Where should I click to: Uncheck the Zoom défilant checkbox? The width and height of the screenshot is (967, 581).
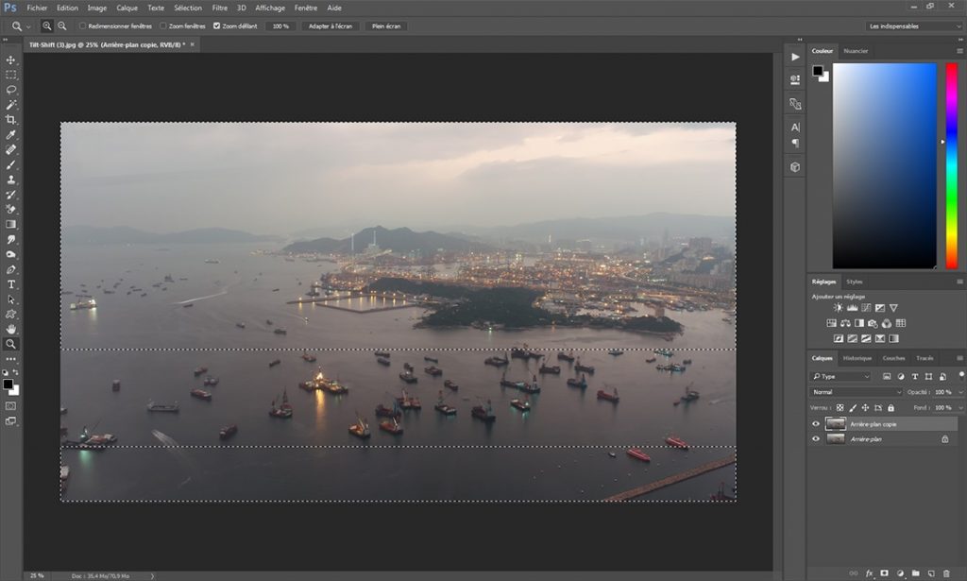tap(217, 26)
